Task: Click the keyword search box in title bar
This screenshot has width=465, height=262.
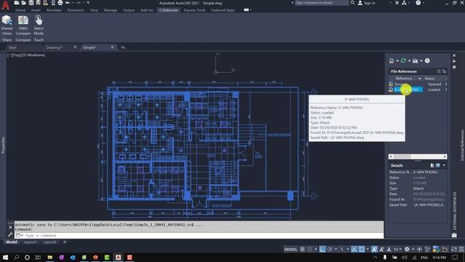Action: pos(322,3)
